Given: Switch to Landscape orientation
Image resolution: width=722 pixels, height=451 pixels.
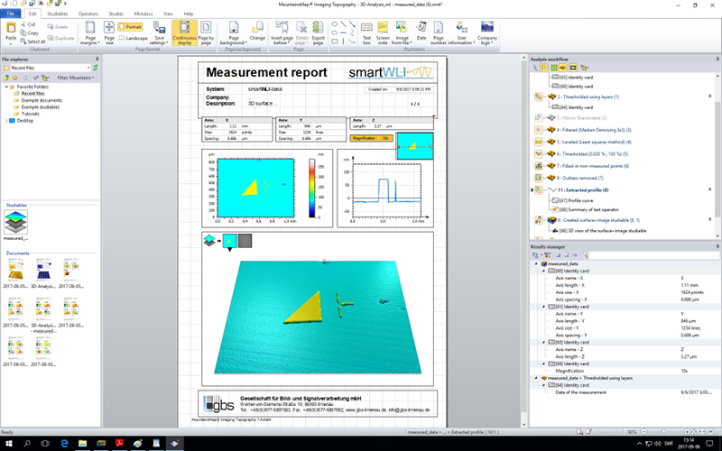Looking at the screenshot, I should (135, 39).
